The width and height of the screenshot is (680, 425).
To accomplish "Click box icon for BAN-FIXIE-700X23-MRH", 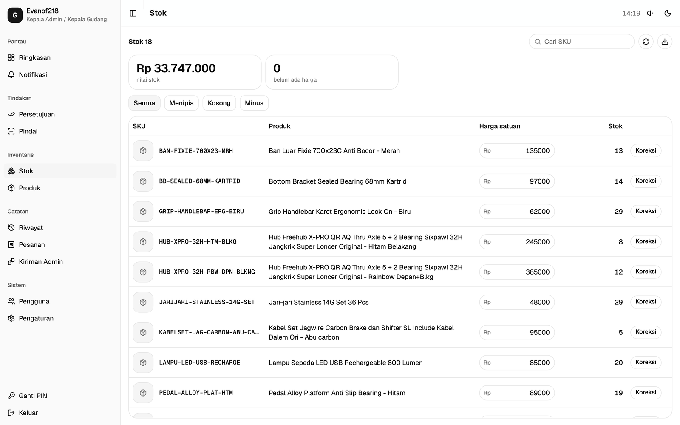I will pyautogui.click(x=143, y=151).
